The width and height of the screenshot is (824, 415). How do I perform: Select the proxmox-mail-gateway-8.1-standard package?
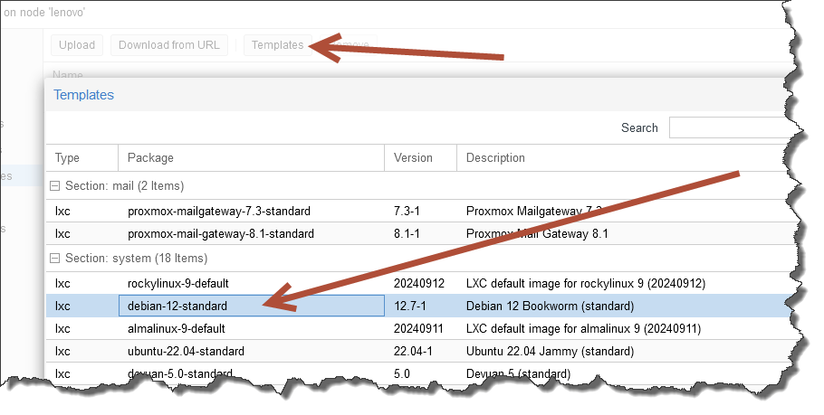click(x=221, y=233)
